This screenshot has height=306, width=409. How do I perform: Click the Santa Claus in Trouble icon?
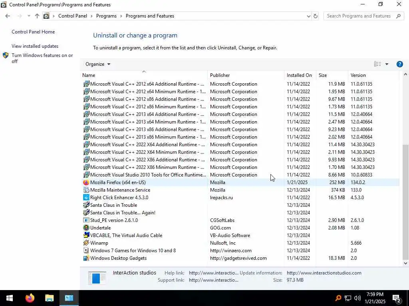(86, 205)
